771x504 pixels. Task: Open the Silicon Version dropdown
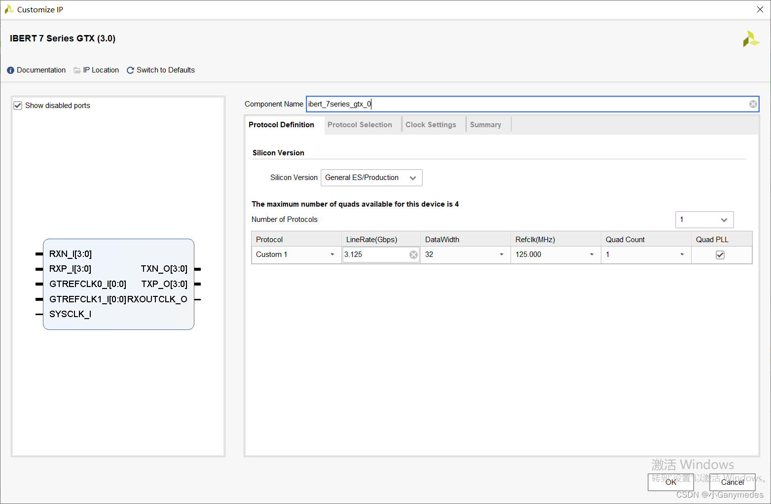coord(371,178)
